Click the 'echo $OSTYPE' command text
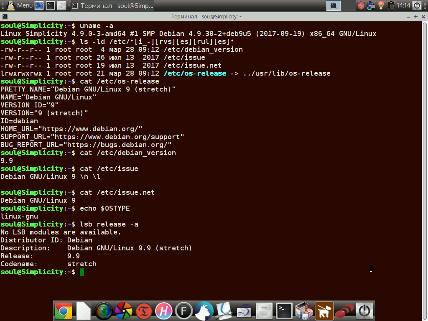 pos(105,208)
